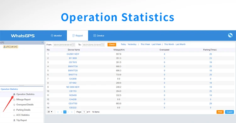
Task: Filter by Today
Action: (x=123, y=44)
